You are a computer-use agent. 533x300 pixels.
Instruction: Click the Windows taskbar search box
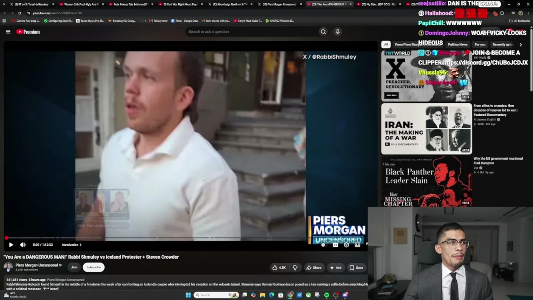pos(216,295)
